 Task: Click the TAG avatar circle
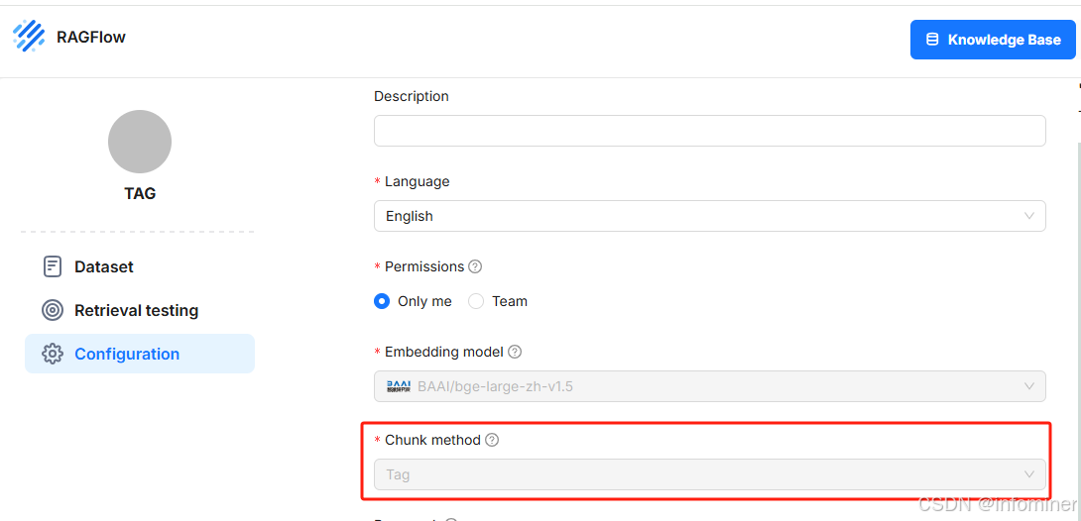click(x=140, y=142)
